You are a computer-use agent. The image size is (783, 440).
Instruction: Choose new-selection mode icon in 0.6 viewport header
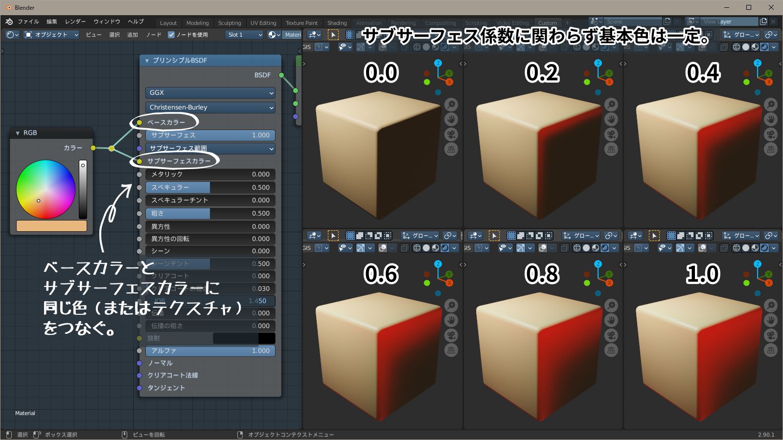pos(350,236)
